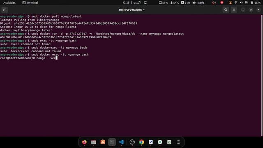263x148 pixels.
Task: Open the Trash from the dock
Action: point(169,142)
